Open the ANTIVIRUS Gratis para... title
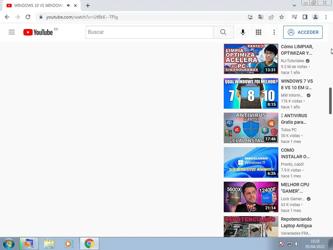Viewport: 333px width, 250px height. click(x=294, y=119)
